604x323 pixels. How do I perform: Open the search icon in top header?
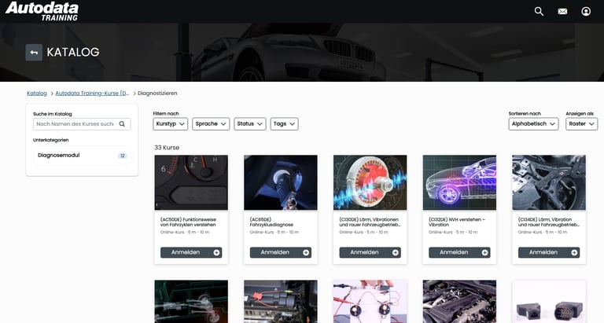[x=539, y=12]
